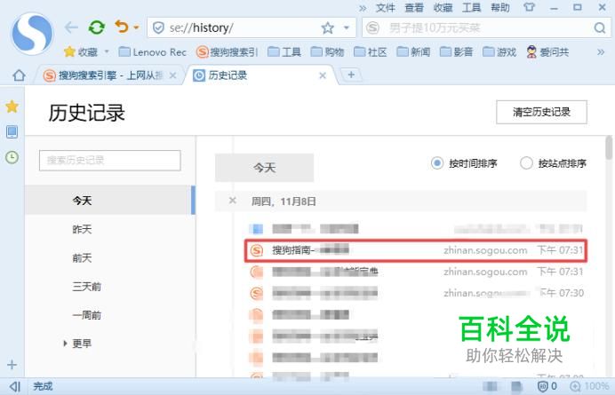The width and height of the screenshot is (615, 395).
Task: Open the 工具 menu
Action: click(x=471, y=8)
